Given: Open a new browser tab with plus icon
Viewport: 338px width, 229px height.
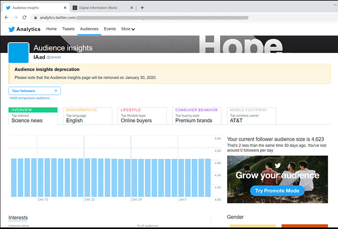Looking at the screenshot, I should click(x=142, y=7).
